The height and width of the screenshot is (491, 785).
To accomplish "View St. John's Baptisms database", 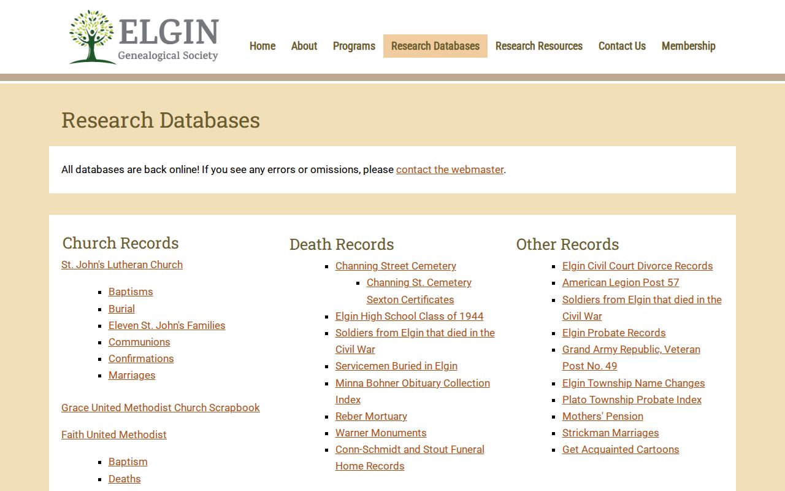I will tap(131, 292).
